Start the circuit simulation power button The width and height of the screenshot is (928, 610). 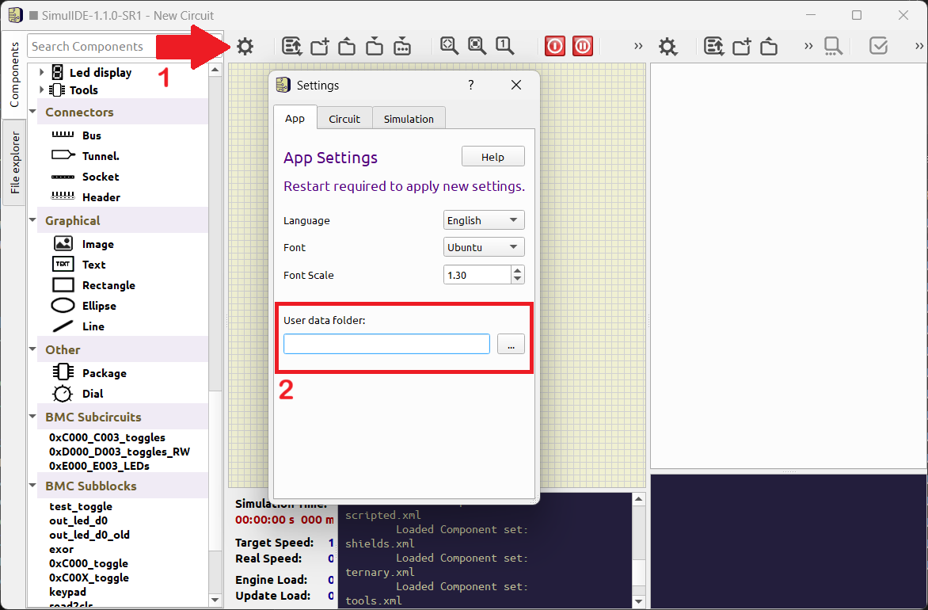pos(554,46)
